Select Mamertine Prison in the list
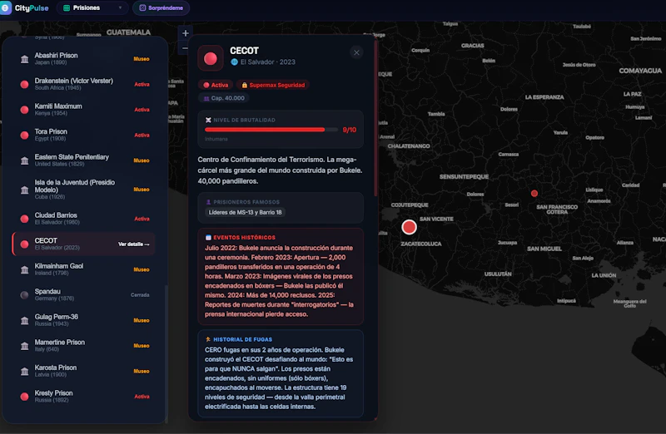The width and height of the screenshot is (666, 434). 84,346
